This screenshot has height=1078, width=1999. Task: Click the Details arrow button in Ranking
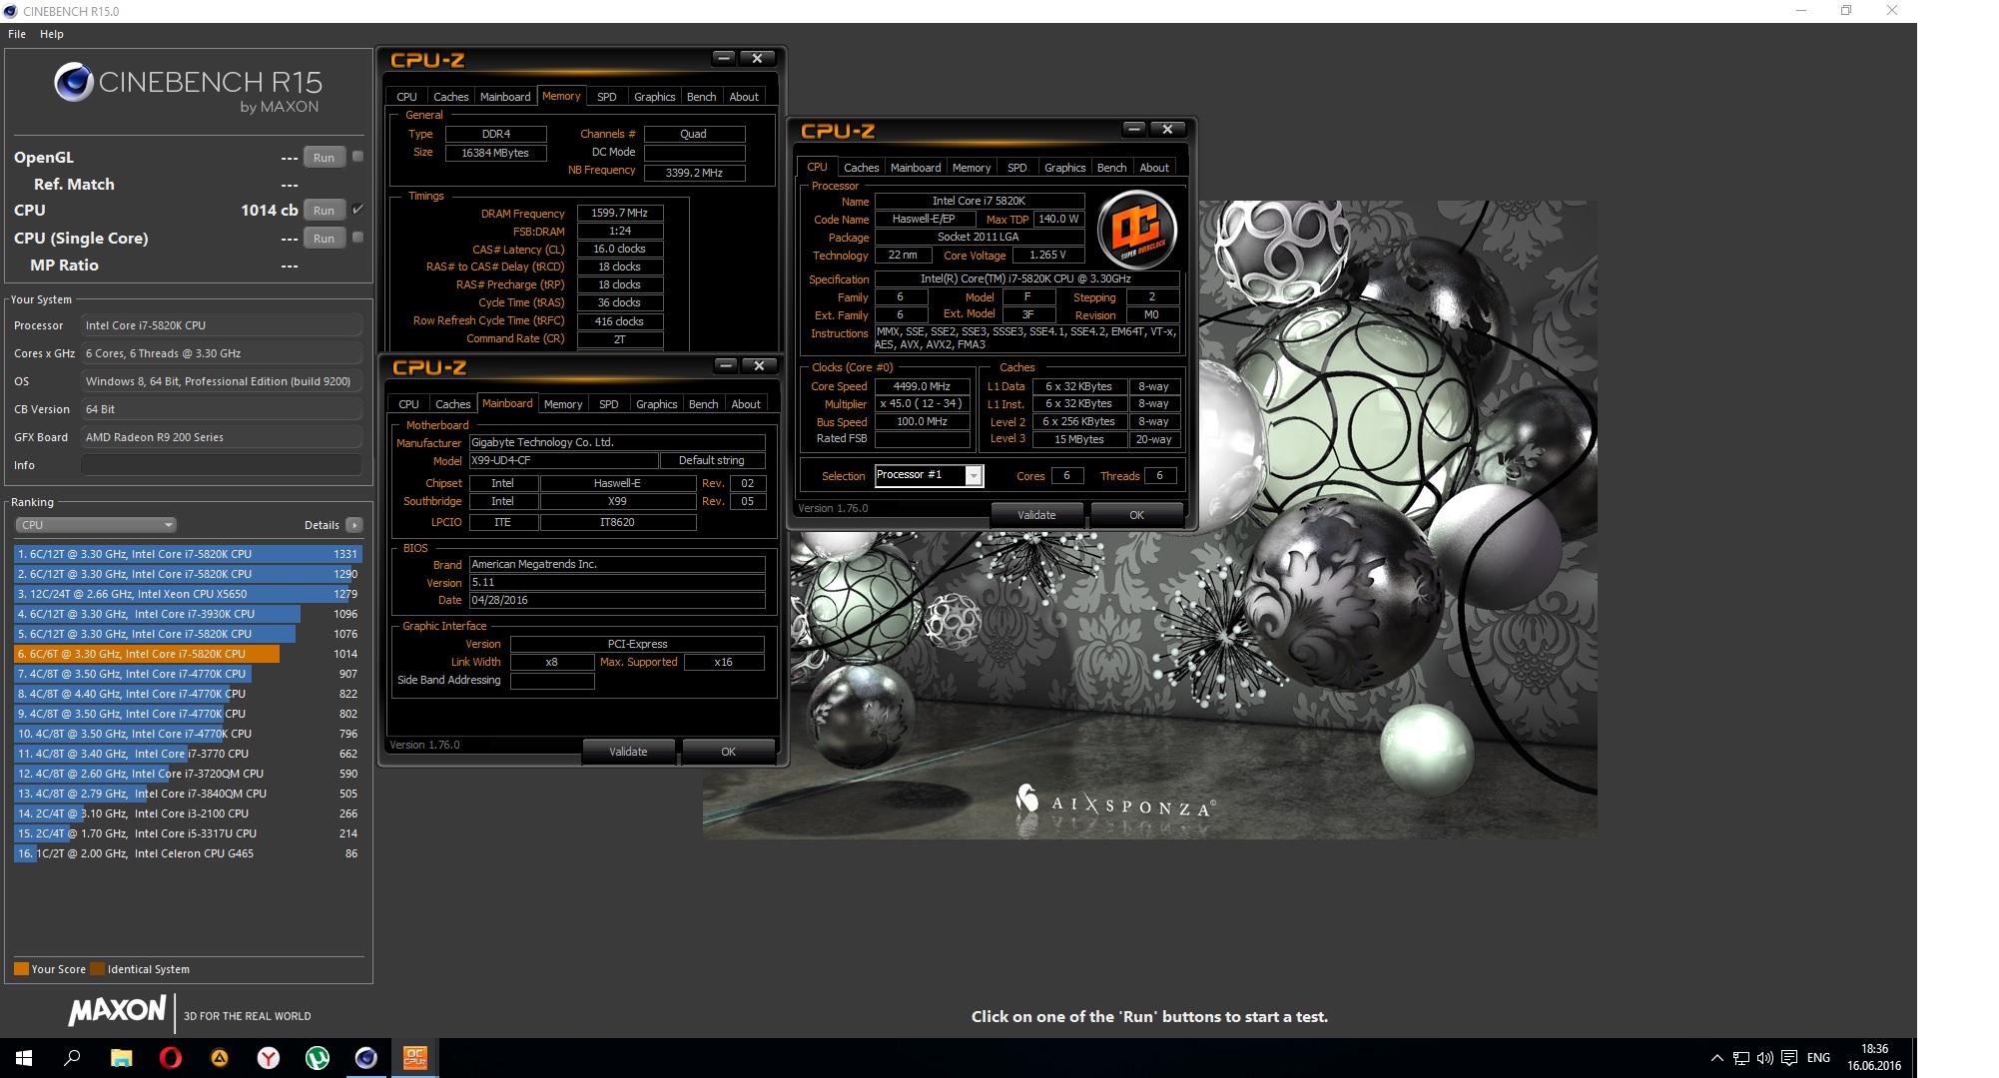point(354,525)
